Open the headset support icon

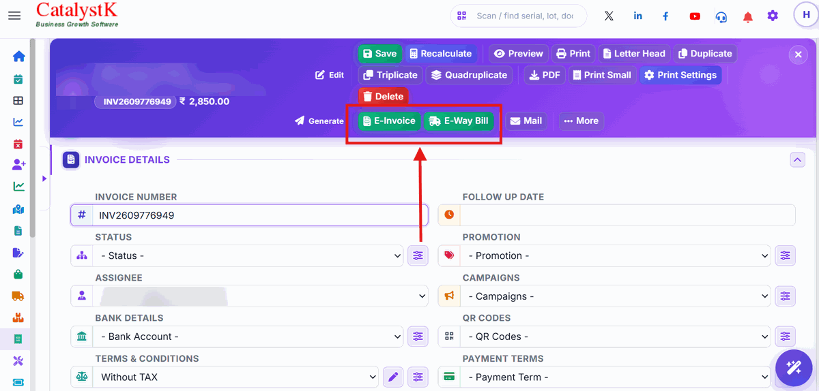click(x=721, y=16)
